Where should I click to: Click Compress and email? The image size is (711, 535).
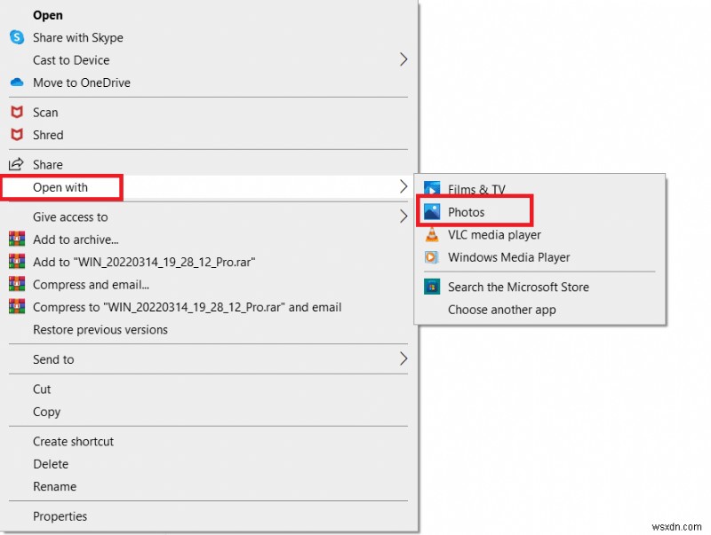[x=92, y=285]
